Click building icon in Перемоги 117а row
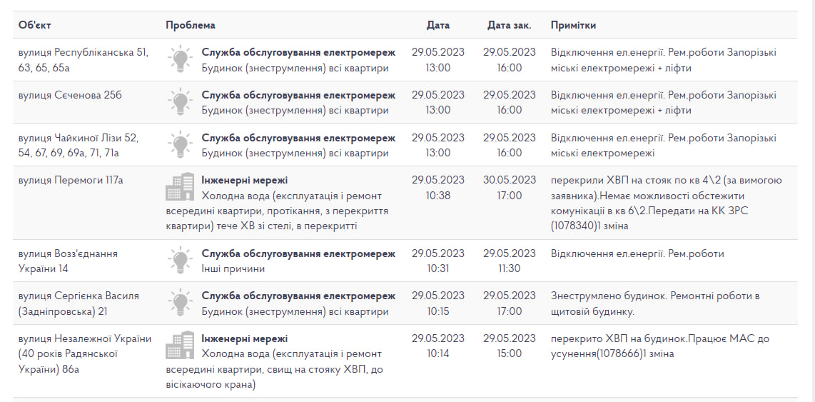Image resolution: width=815 pixels, height=402 pixels. click(x=180, y=187)
